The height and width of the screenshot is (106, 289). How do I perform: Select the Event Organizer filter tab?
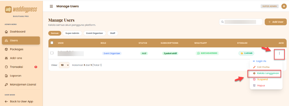coord(95,33)
